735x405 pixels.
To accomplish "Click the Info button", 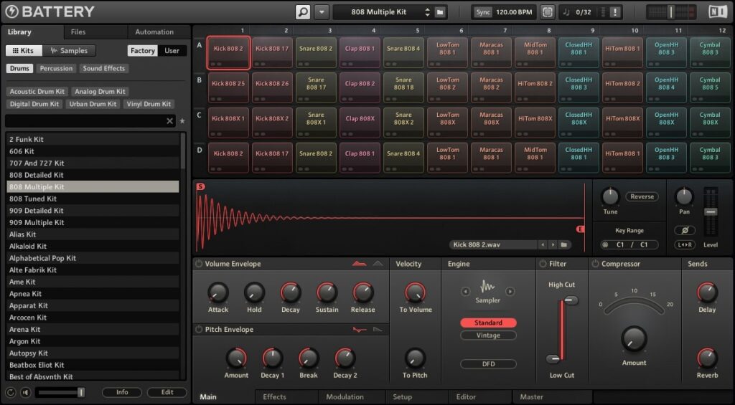I will 122,392.
